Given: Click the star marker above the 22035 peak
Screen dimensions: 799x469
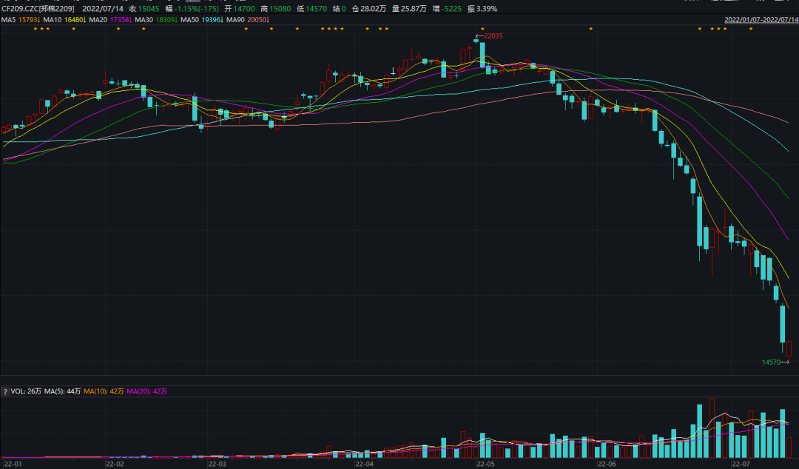Looking at the screenshot, I should (482, 29).
